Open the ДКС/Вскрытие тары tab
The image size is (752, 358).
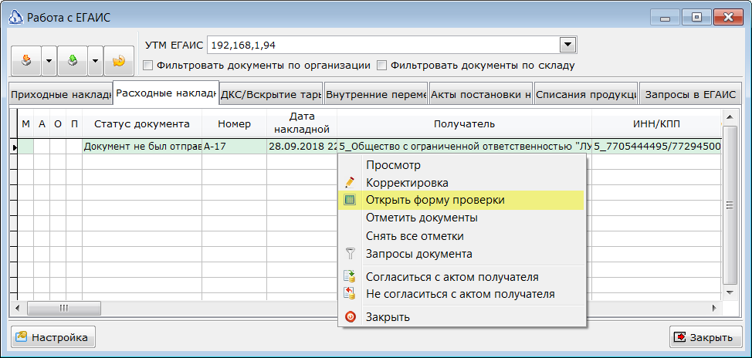point(271,95)
